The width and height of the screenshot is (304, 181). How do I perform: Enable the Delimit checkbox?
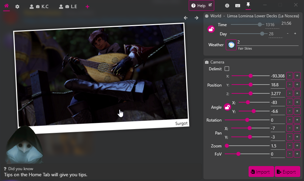[227, 69]
